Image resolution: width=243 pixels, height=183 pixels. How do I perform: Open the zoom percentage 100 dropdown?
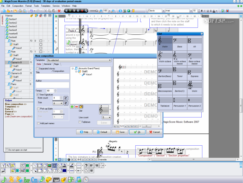pos(109,11)
